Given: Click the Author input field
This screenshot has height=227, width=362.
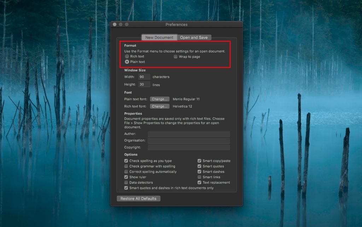Looking at the screenshot, I should point(189,134).
